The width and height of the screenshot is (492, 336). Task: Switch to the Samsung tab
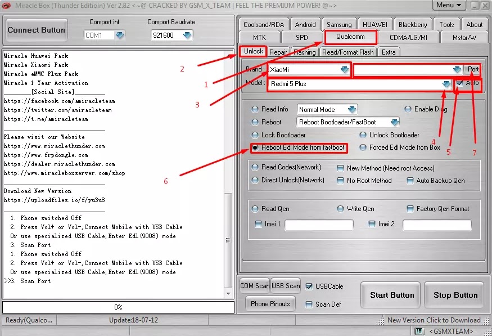339,25
